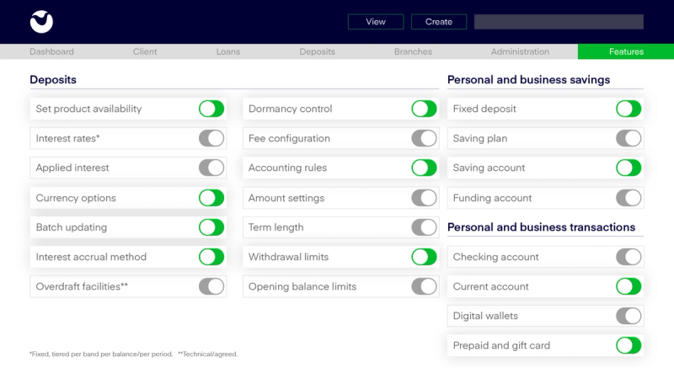Viewport: 674px width, 368px height.
Task: Click the bird logo icon
Action: click(40, 21)
